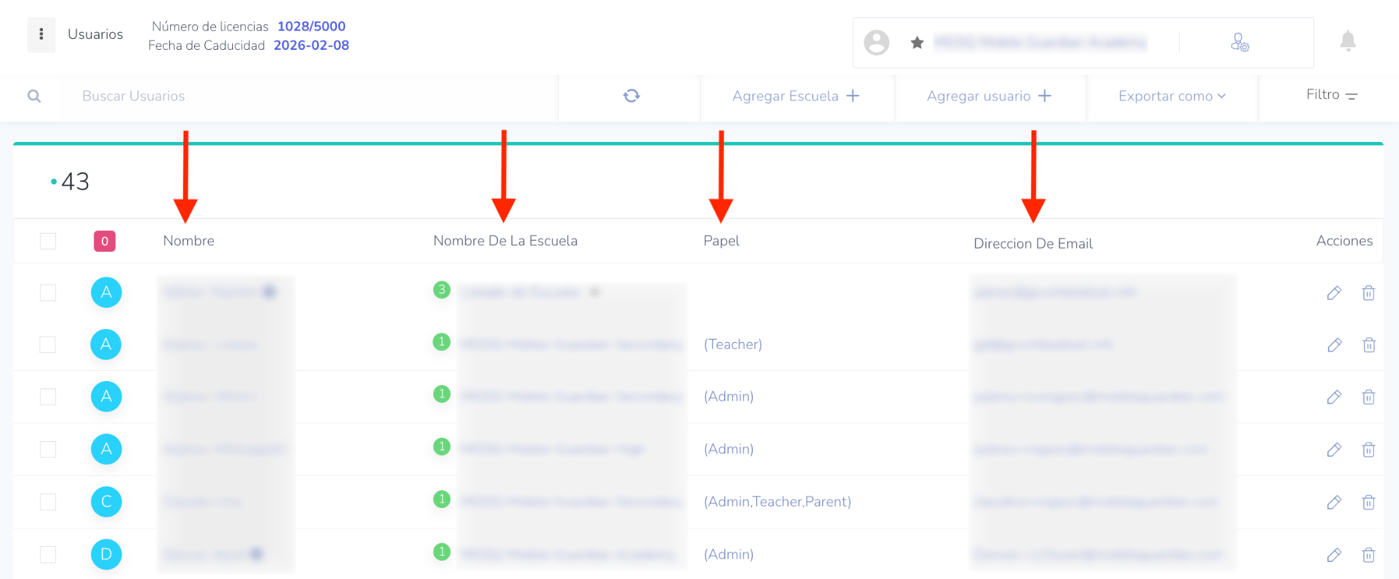Expand the Exportar como dropdown

(x=1172, y=96)
